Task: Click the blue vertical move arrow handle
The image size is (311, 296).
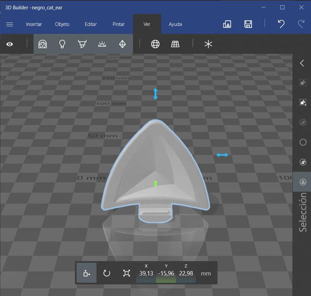Action: point(155,94)
